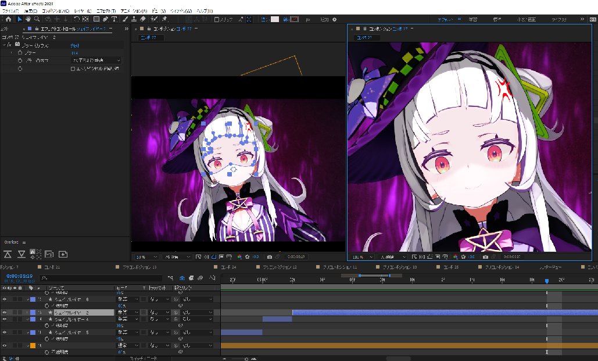
Task: Select the Hand tool
Action: click(28, 19)
